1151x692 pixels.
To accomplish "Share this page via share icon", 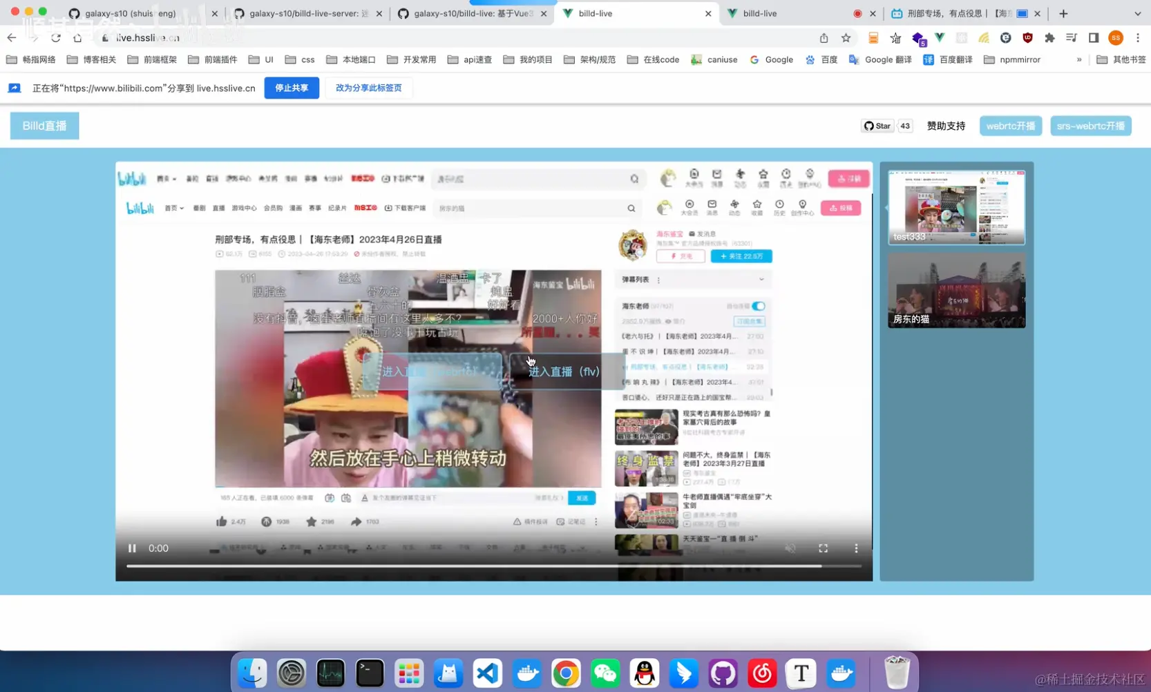I will (824, 38).
